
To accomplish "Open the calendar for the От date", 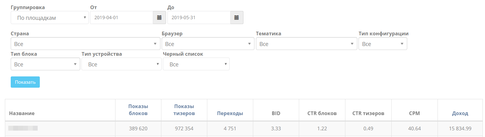I will [x=159, y=18].
